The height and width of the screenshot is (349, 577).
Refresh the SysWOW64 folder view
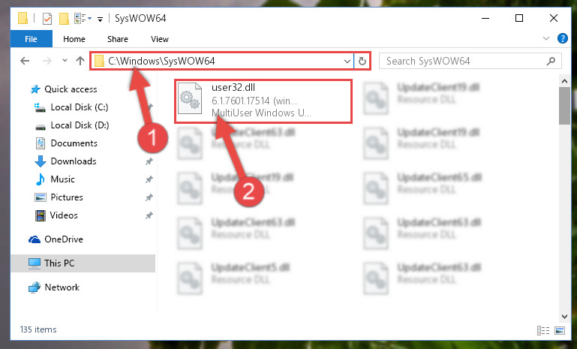[362, 61]
